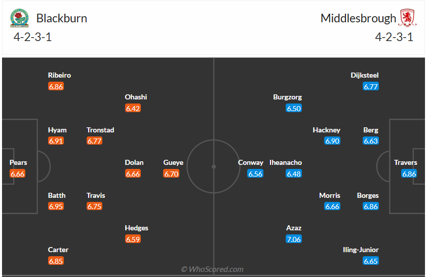Click Batth's 6.95 rating badge

click(x=56, y=206)
